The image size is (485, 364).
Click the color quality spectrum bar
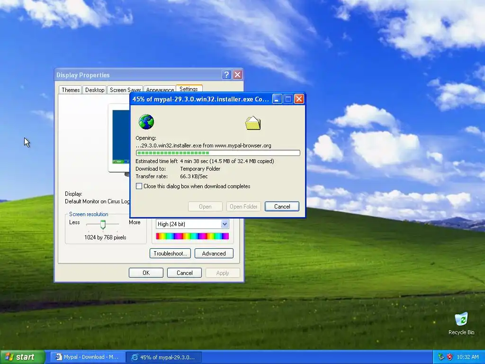tap(192, 236)
